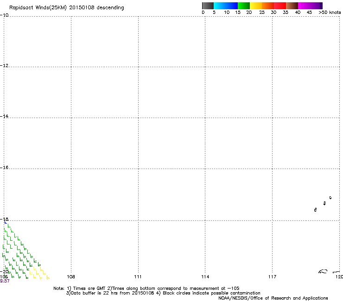This screenshot has width=343, height=301.
Task: Click the gray 0-5 knots legend swatch
Action: [x=208, y=6]
